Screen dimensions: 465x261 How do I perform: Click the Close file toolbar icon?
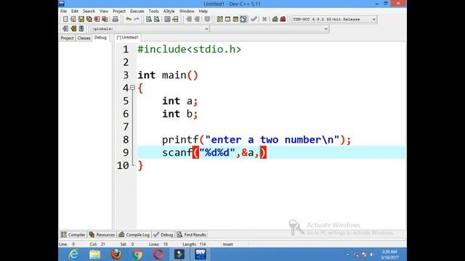[x=97, y=20]
